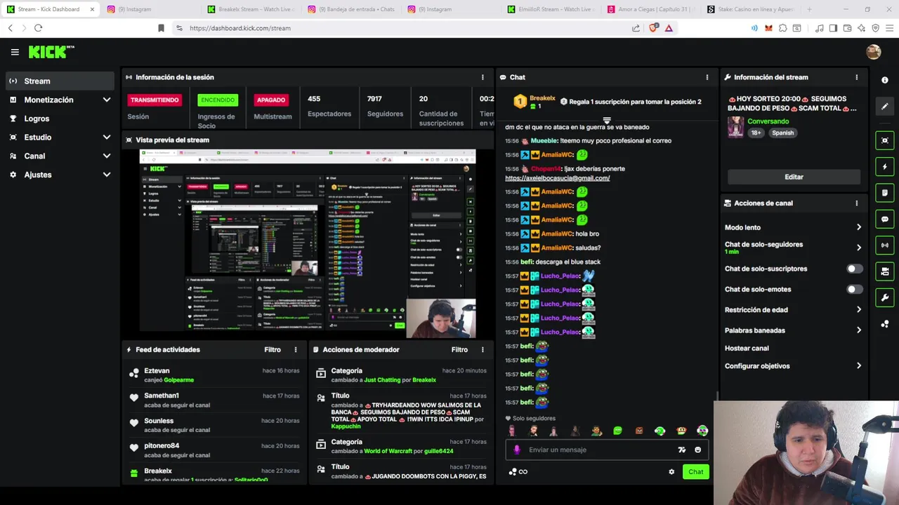Click the Brave Shields lion icon

coord(654,28)
